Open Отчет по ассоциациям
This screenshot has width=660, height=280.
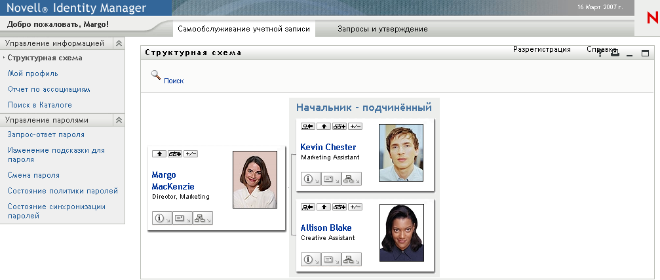tap(49, 89)
